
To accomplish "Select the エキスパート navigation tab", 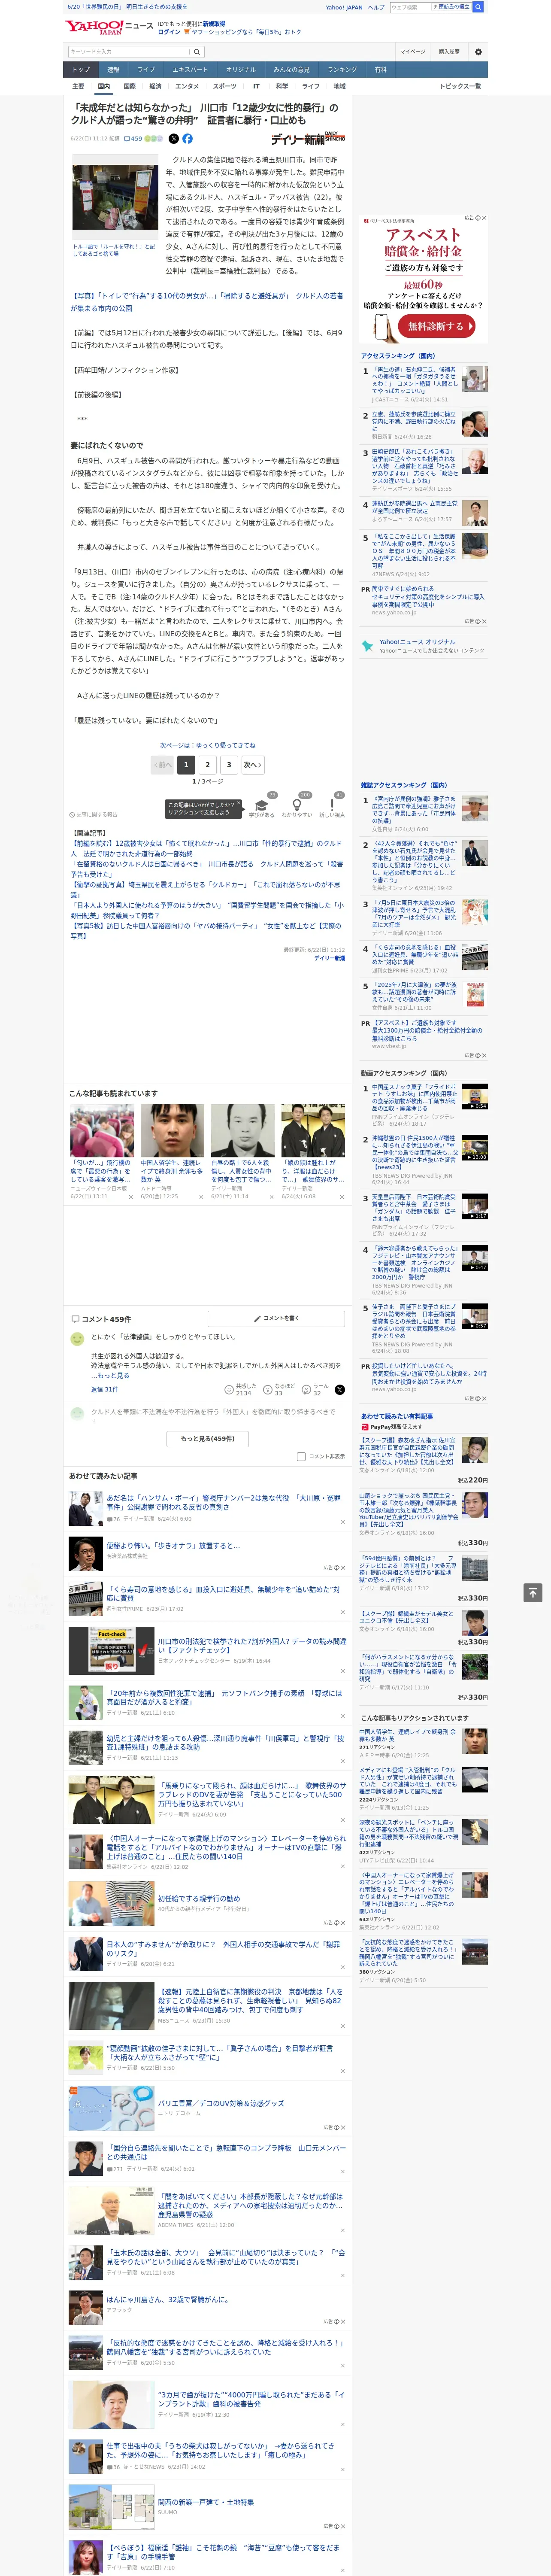I will click(190, 70).
